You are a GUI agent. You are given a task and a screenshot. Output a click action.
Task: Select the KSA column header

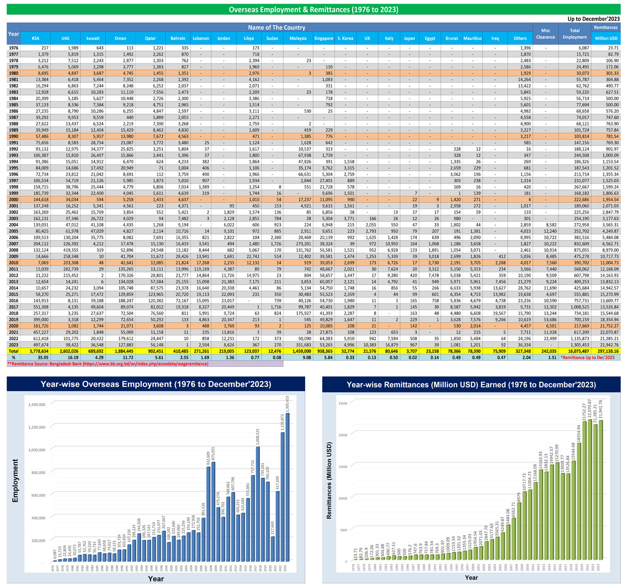pyautogui.click(x=36, y=38)
